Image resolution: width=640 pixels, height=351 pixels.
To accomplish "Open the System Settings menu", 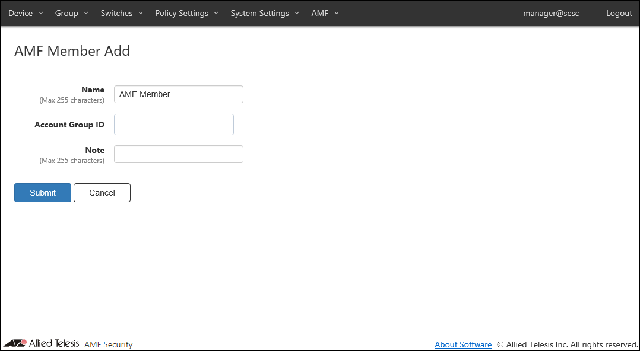I will tap(264, 13).
